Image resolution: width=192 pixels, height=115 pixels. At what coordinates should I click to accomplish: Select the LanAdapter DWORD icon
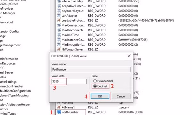59,16
